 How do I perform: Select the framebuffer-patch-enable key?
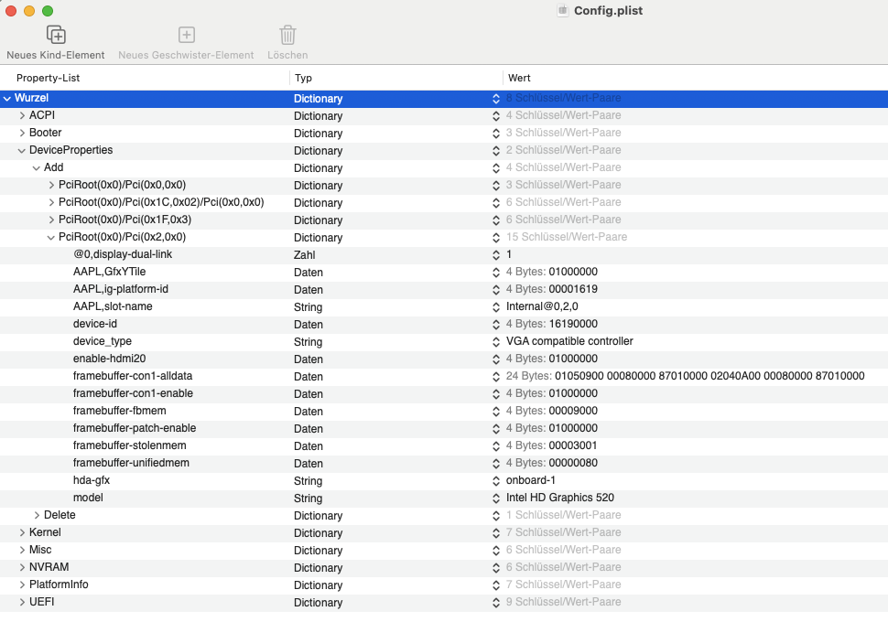135,428
